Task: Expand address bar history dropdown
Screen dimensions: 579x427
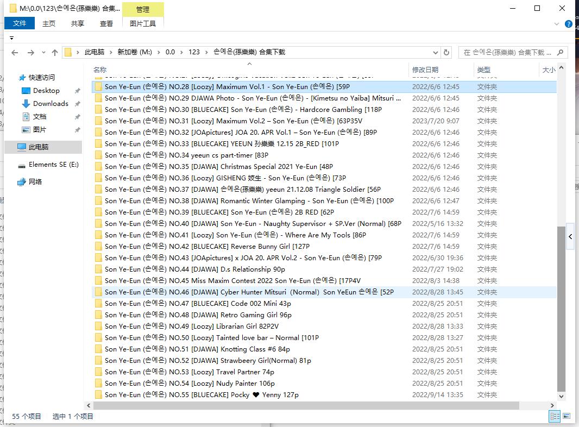Action: coord(436,53)
